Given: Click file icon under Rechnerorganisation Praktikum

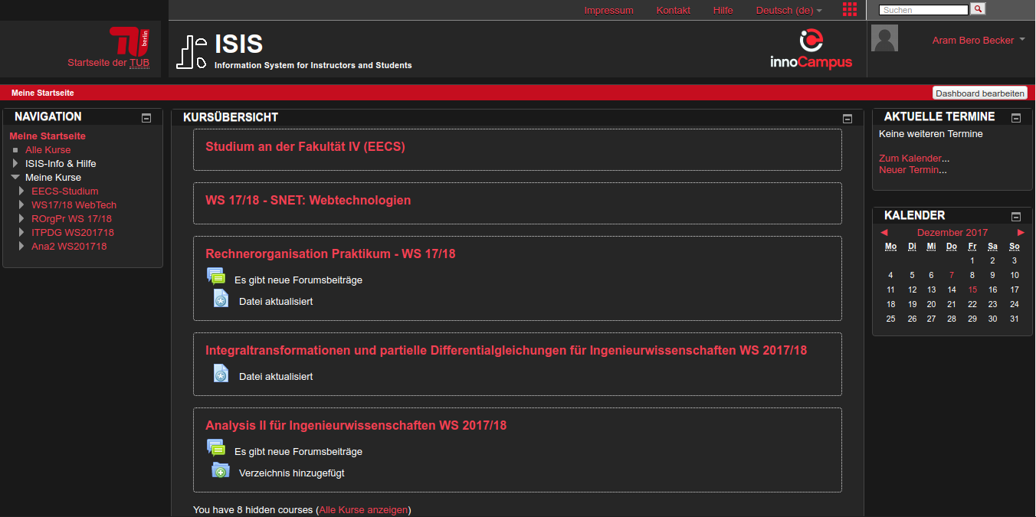Looking at the screenshot, I should pyautogui.click(x=221, y=299).
